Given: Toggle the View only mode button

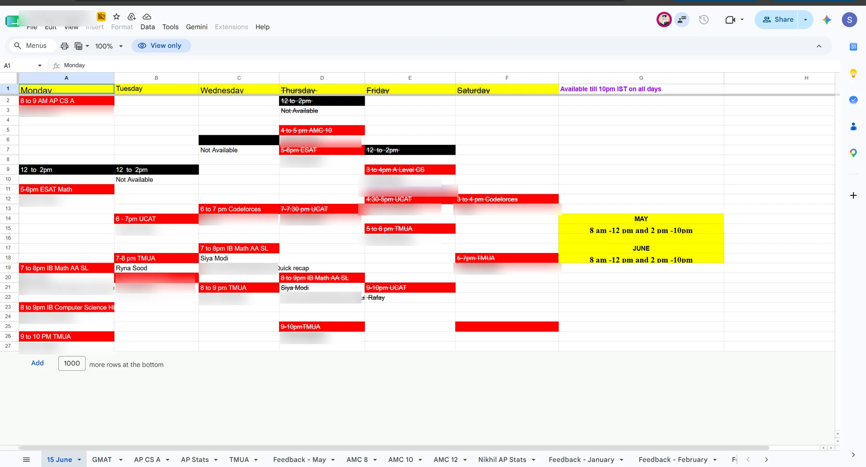Looking at the screenshot, I should 161,46.
